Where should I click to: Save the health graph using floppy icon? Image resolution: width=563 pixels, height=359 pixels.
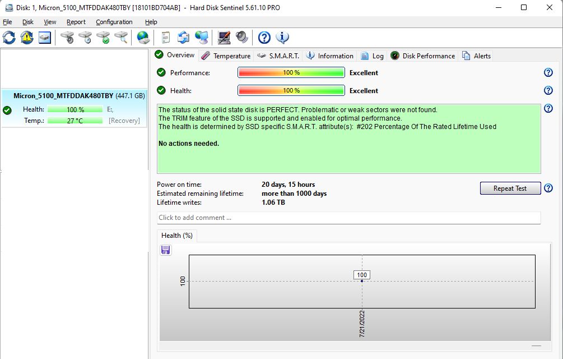166,250
